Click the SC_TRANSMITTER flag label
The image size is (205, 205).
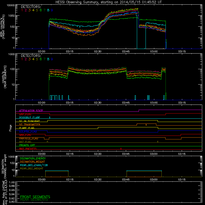30,125
